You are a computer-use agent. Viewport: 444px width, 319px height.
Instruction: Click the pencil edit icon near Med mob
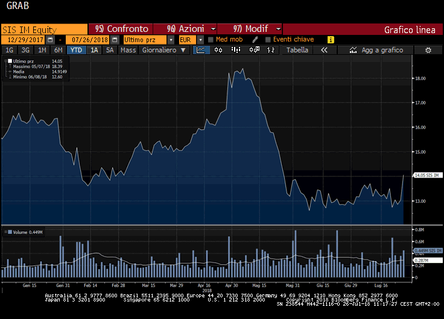coord(255,40)
